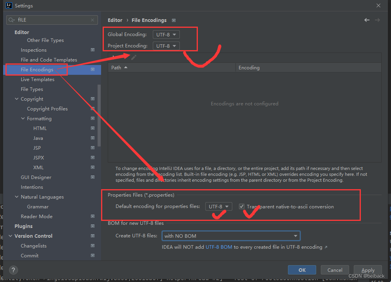Click the Cancel button
391x282 pixels.
tap(335, 270)
